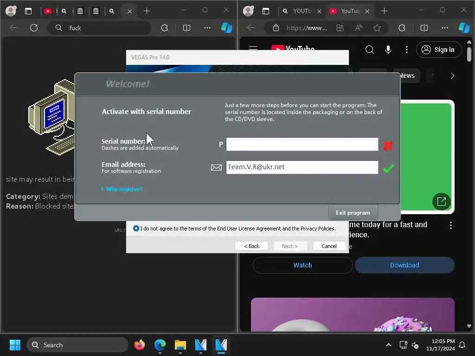The image size is (475, 356).
Task: Close the YOUTU search tab in the right window
Action: (319, 11)
